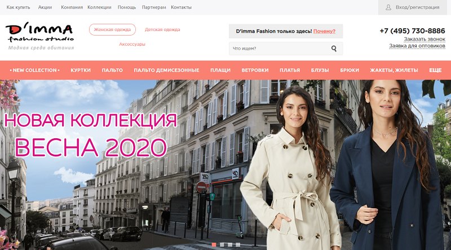The image size is (451, 250).
Task: Select the second carousel slide dot
Action: (222, 244)
